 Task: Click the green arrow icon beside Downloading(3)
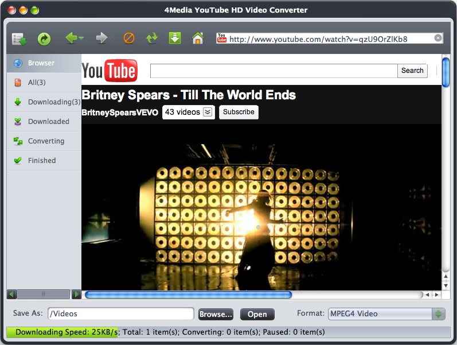pos(18,102)
